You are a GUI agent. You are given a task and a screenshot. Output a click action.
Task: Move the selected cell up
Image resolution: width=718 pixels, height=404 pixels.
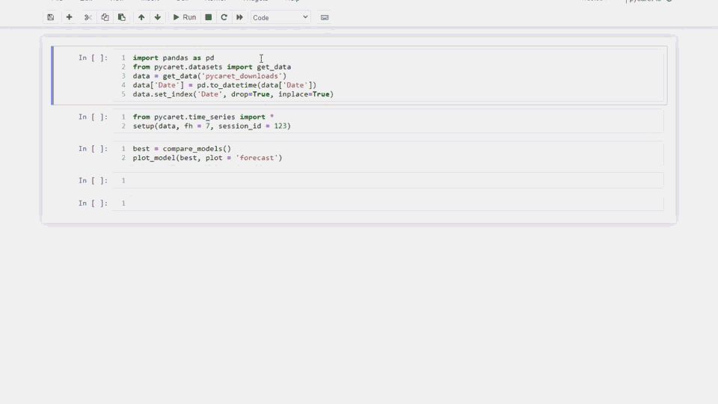pyautogui.click(x=141, y=17)
